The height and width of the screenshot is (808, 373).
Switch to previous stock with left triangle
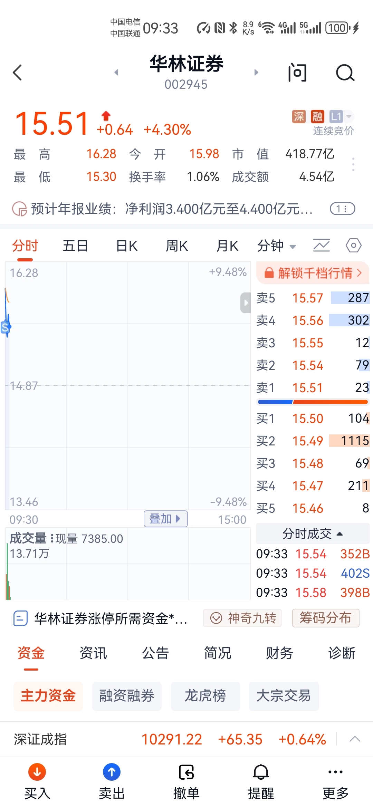116,72
